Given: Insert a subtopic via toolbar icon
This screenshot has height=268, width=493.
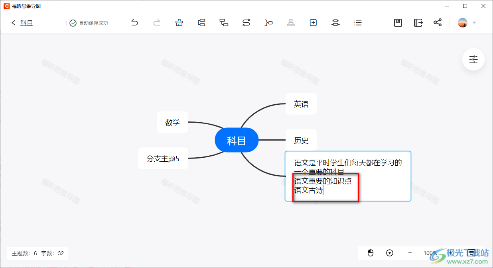Looking at the screenshot, I should coord(224,23).
